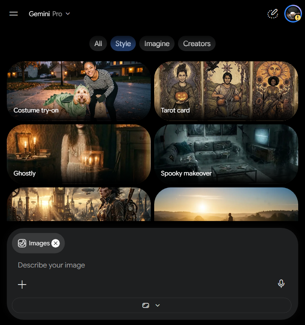
Task: Open the sunset landscape style card
Action: click(226, 204)
